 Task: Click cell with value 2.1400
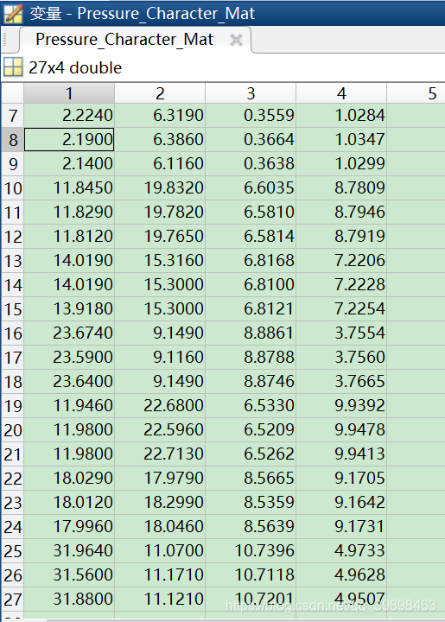click(69, 164)
